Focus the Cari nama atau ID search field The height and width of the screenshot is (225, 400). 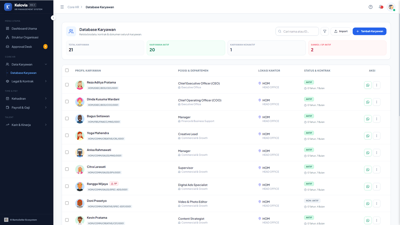coord(297,31)
